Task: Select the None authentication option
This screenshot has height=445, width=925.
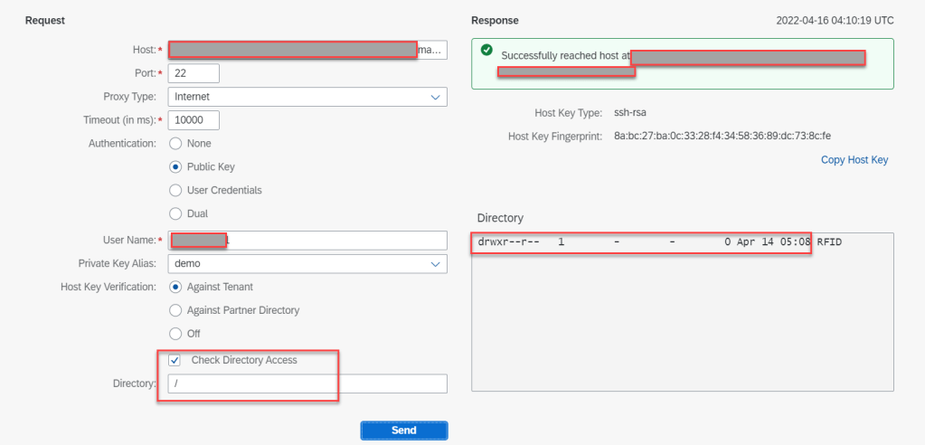Action: (175, 143)
